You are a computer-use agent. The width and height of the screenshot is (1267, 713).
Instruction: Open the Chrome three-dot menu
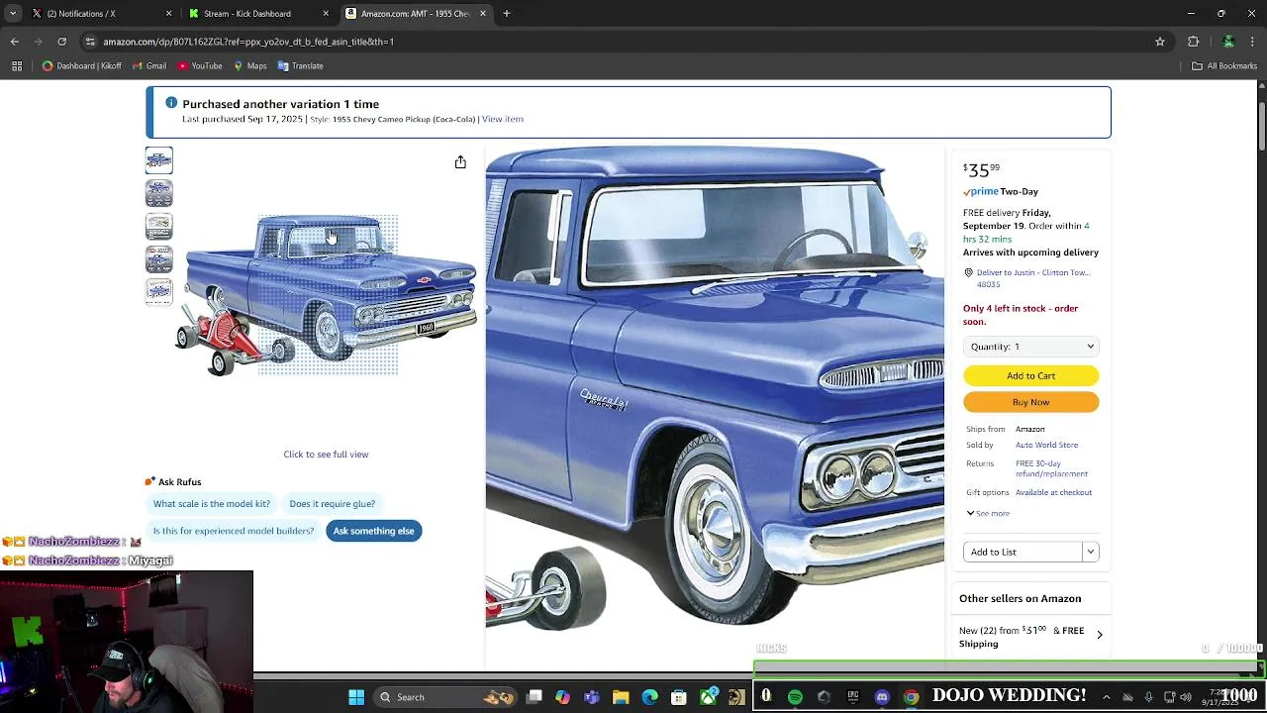pos(1253,42)
